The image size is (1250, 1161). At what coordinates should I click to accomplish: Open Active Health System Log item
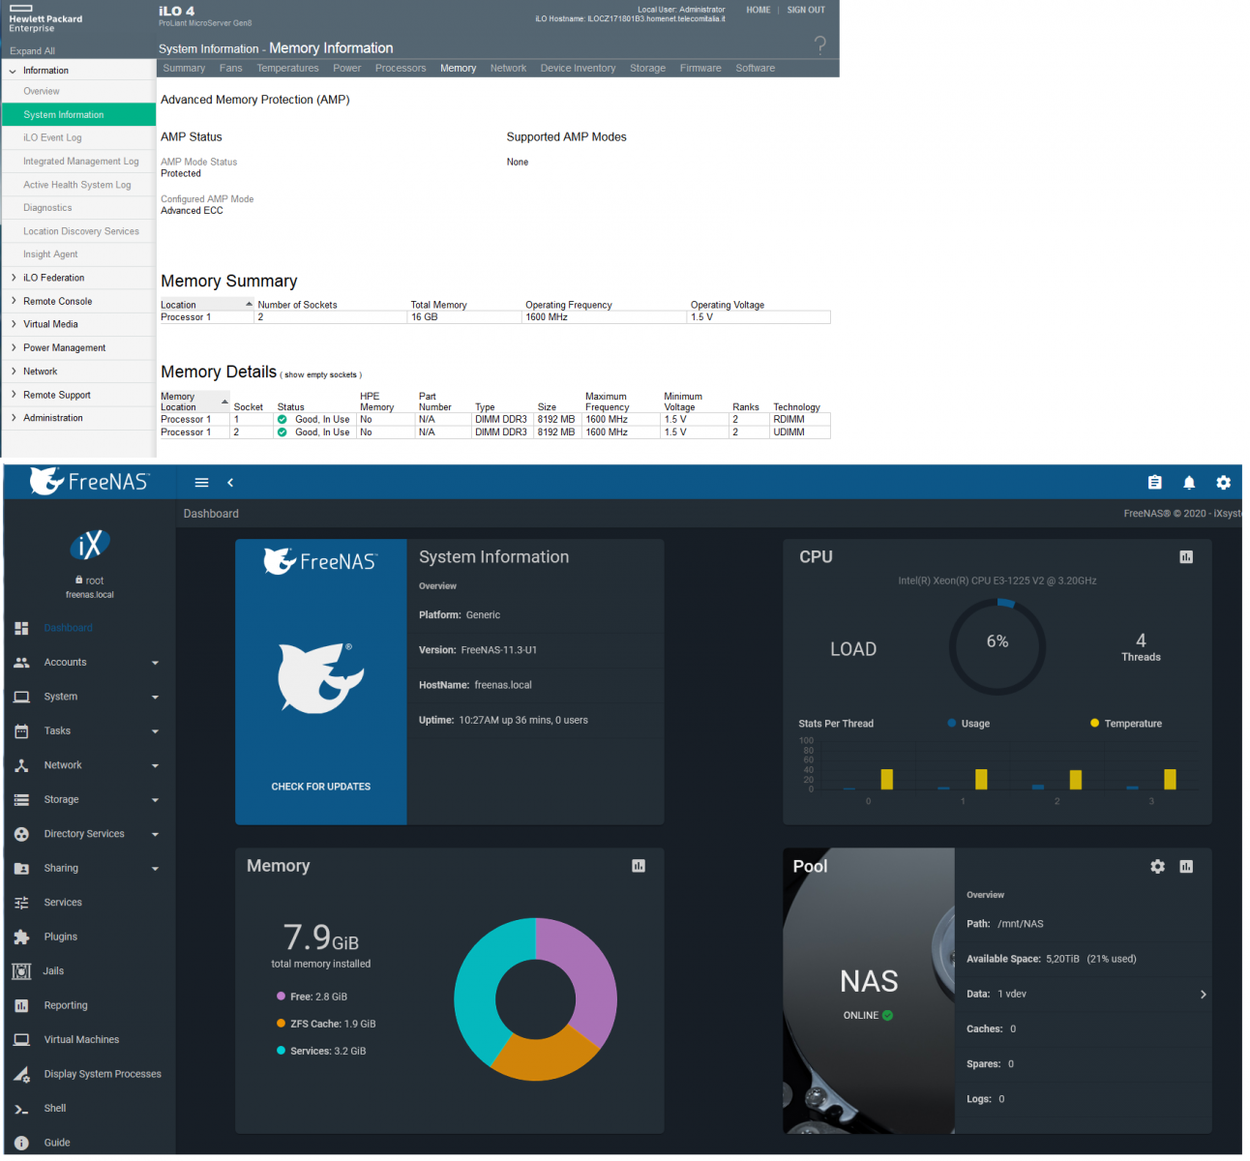[x=77, y=185]
